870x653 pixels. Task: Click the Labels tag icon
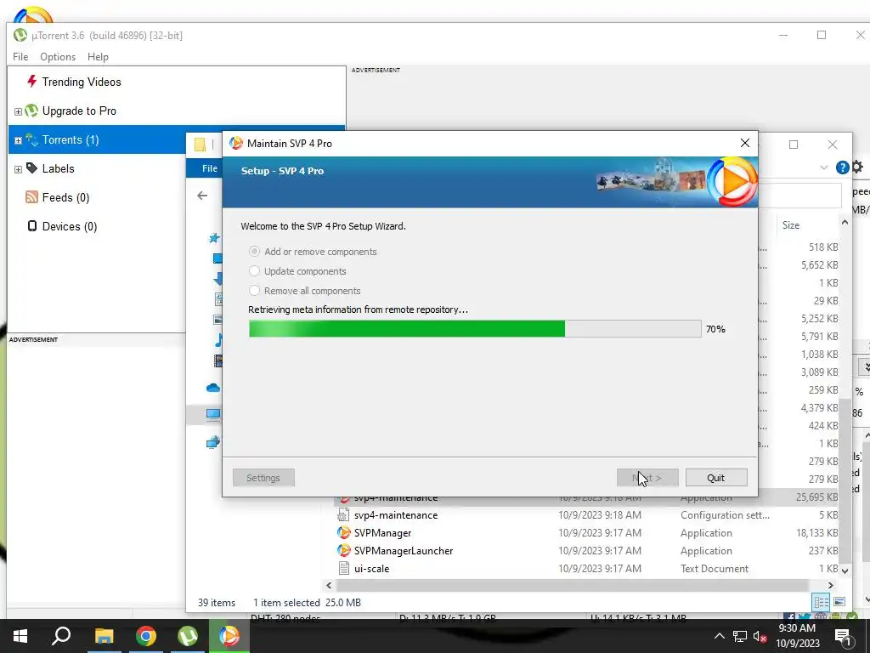point(31,168)
